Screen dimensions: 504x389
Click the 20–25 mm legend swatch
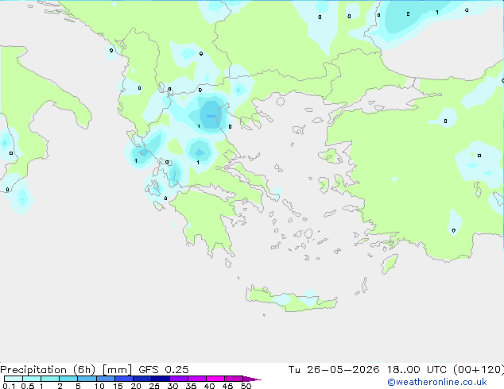tap(142, 379)
